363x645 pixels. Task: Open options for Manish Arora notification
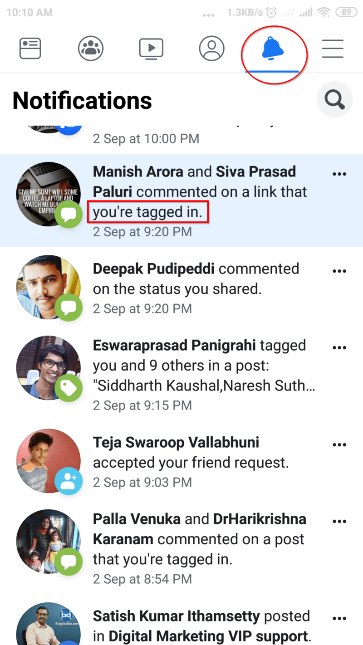coord(339,174)
